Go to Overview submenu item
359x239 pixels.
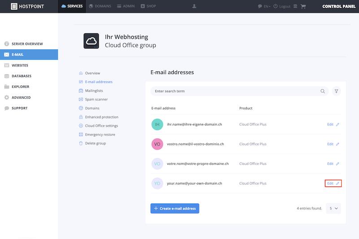click(x=89, y=73)
